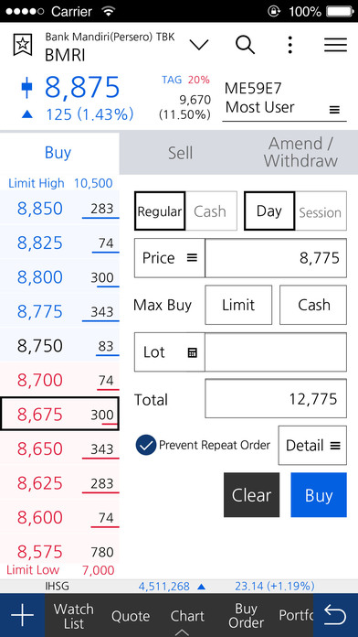Screen dimensions: 358x637
Task: Tap the back arrow icon at bottom right
Action: [336, 615]
